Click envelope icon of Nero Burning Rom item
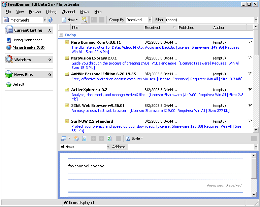 coord(67,42)
